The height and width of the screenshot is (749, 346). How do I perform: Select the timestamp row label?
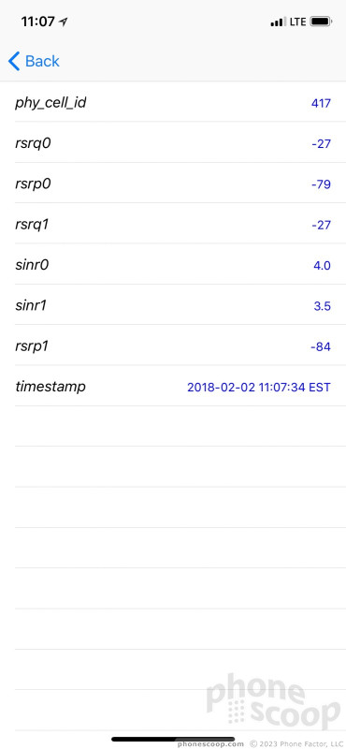coord(50,387)
